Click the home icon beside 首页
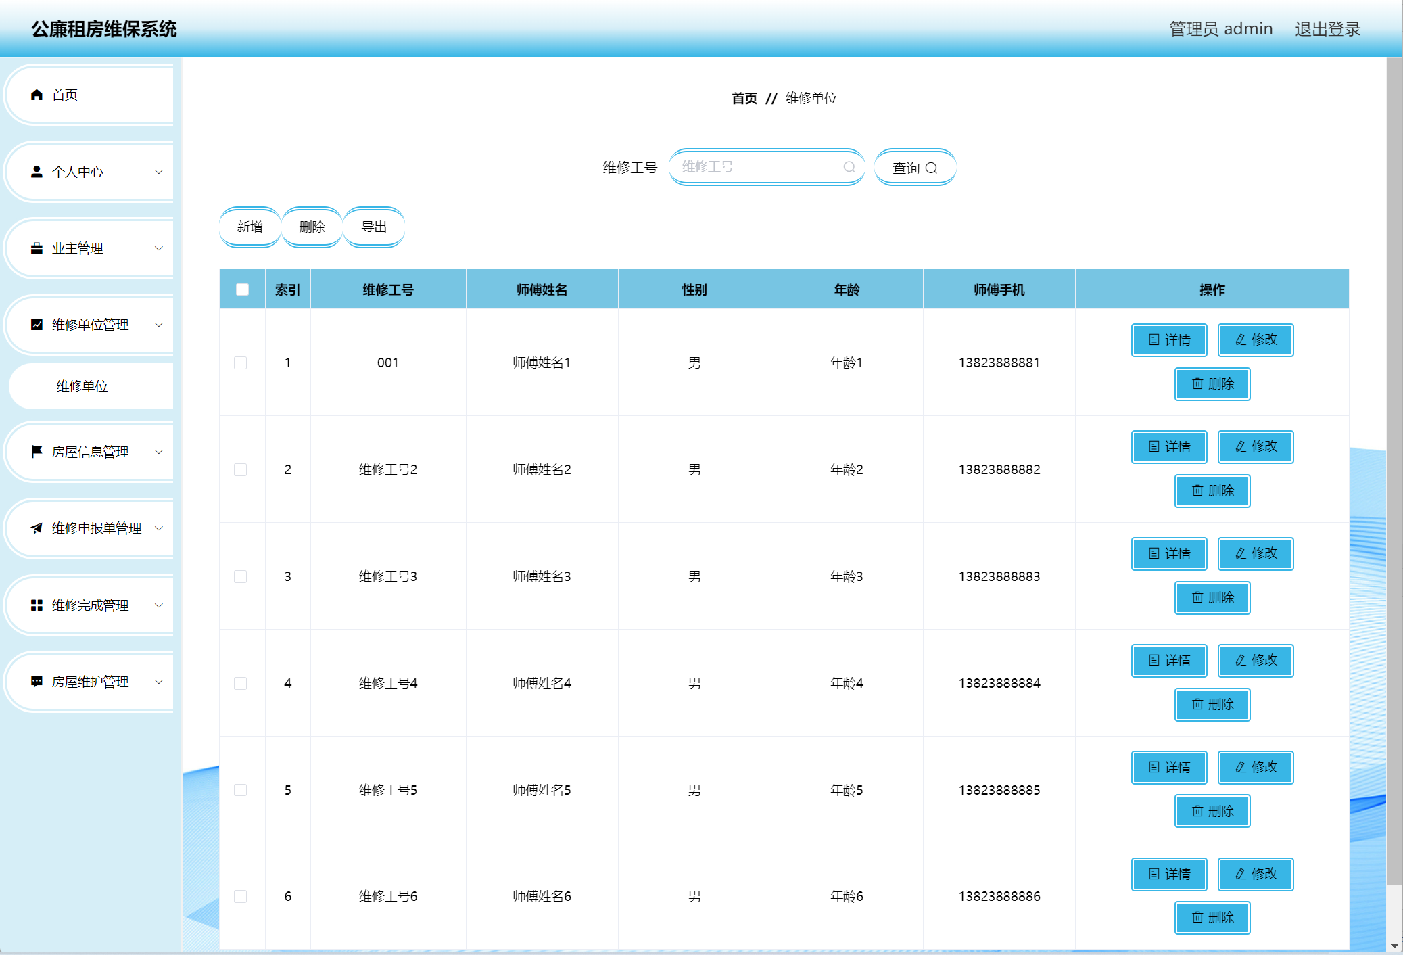The image size is (1403, 955). [x=37, y=95]
